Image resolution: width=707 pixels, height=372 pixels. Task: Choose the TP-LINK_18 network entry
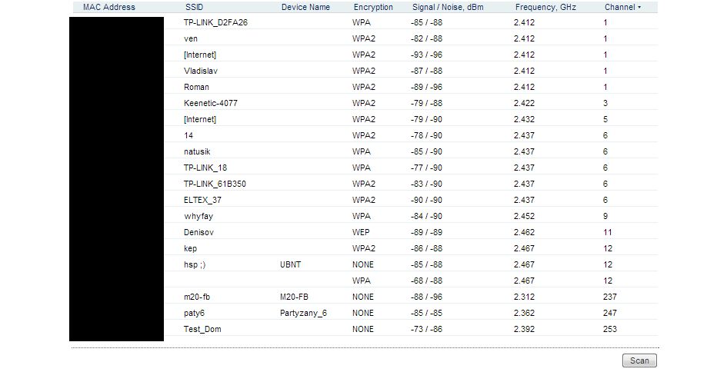205,168
